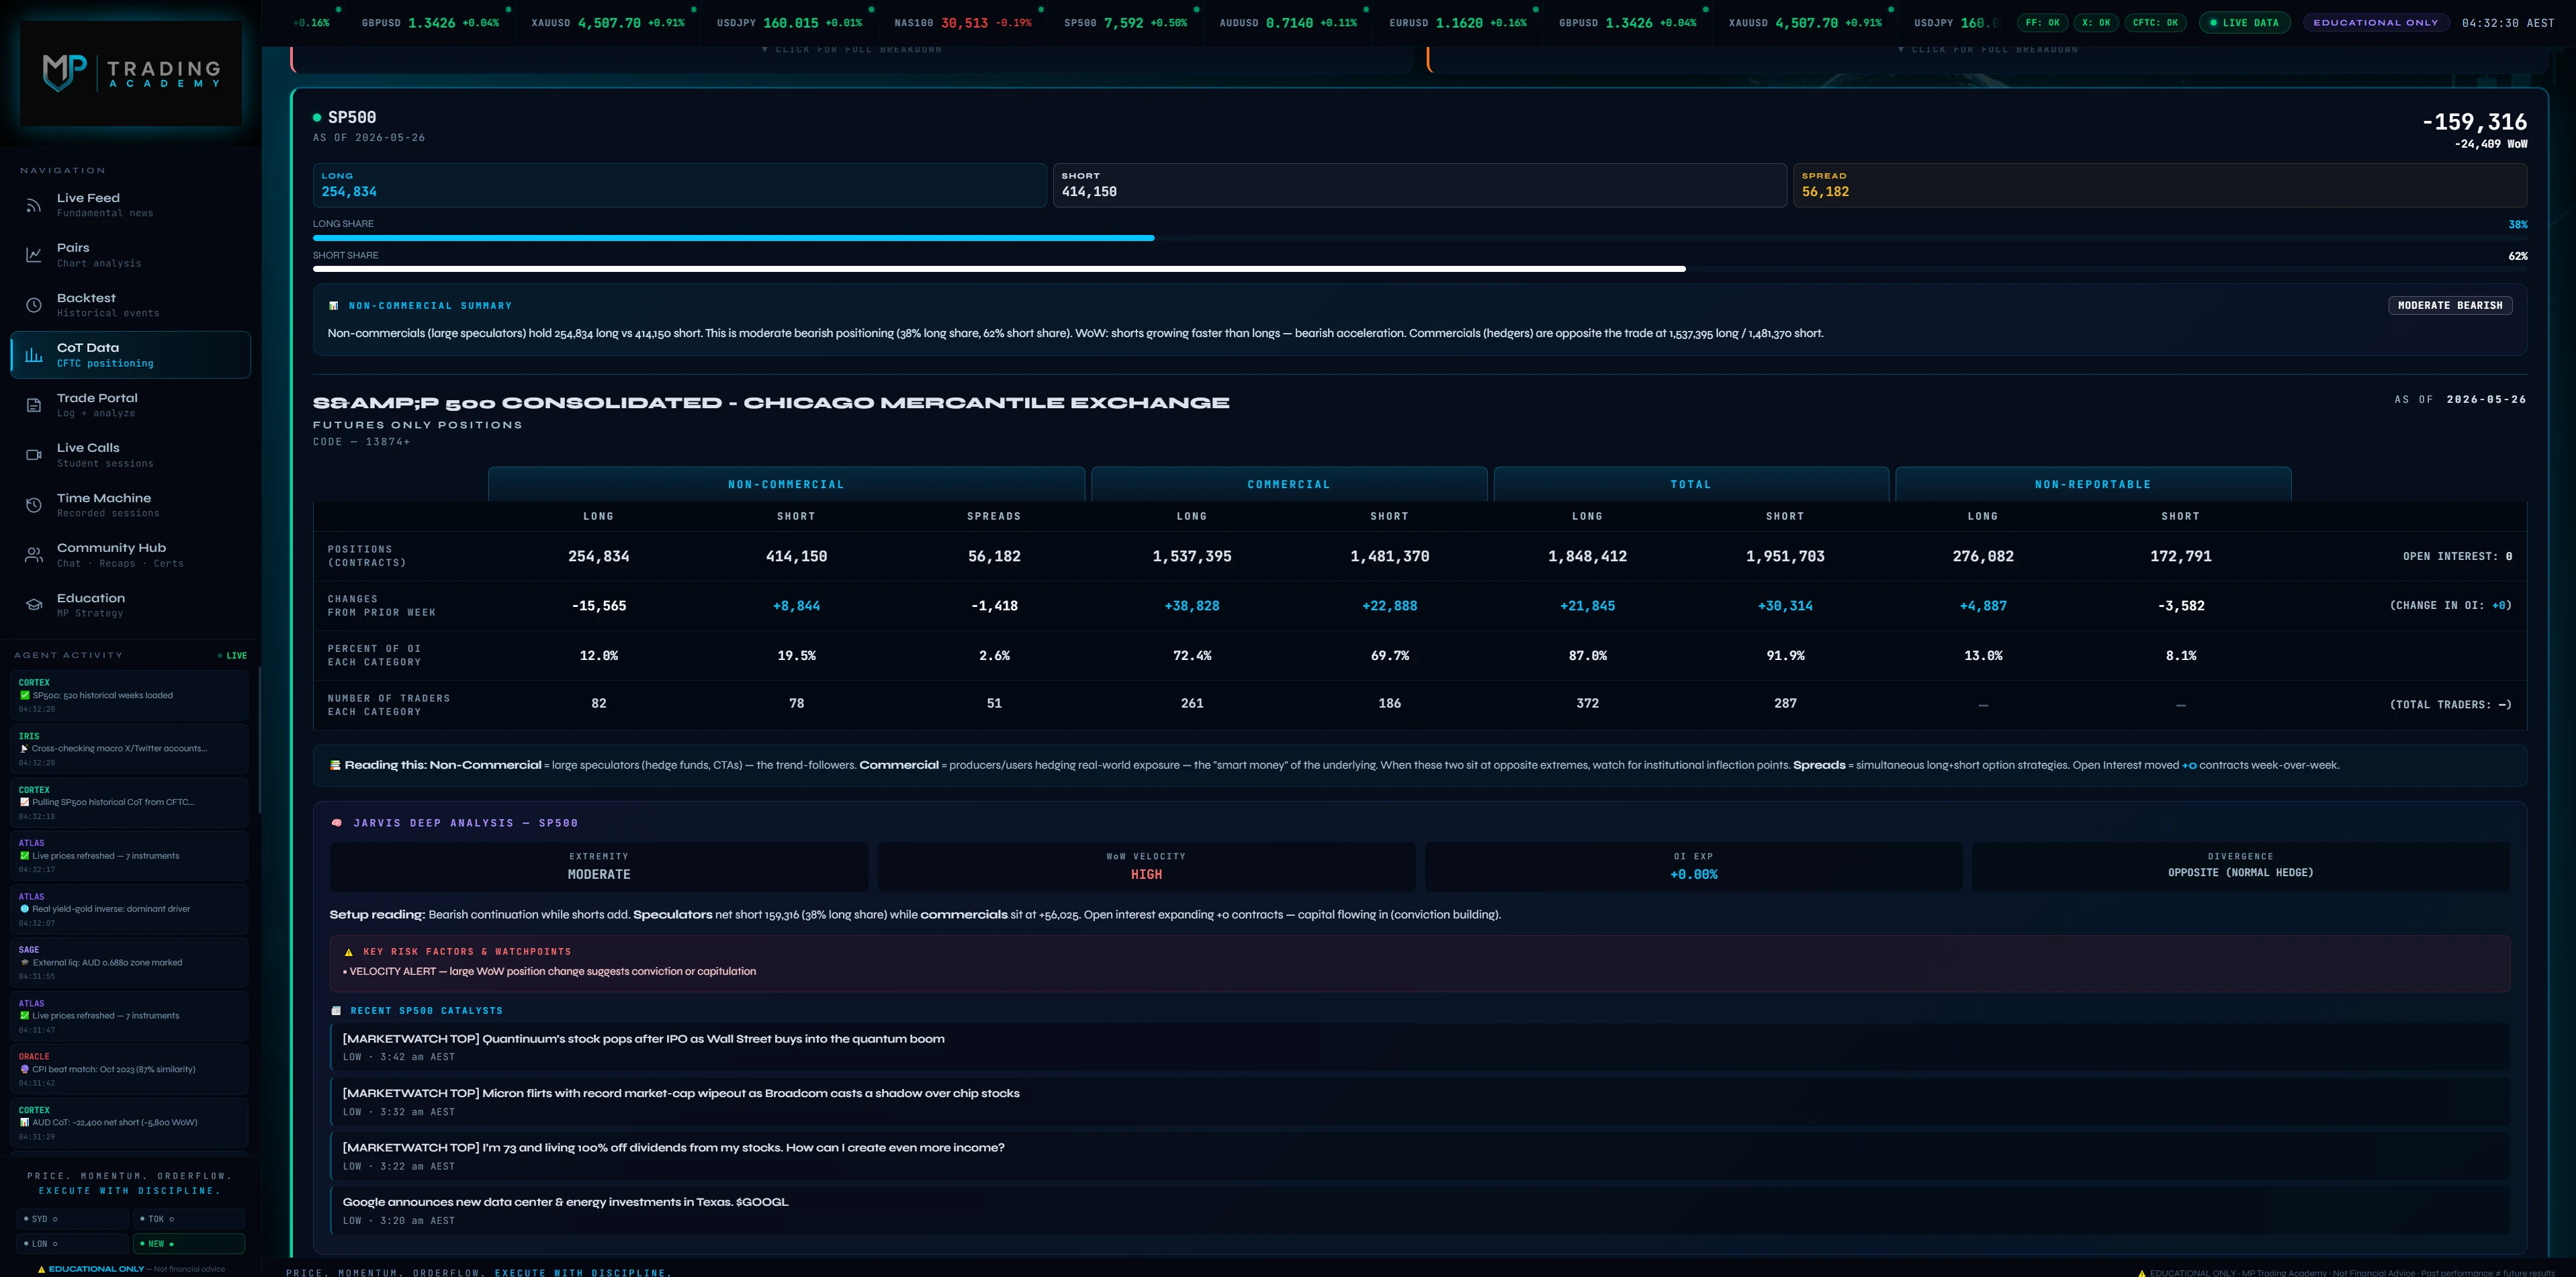Toggle the SYD session indicator
The width and height of the screenshot is (2576, 1277).
72,1219
